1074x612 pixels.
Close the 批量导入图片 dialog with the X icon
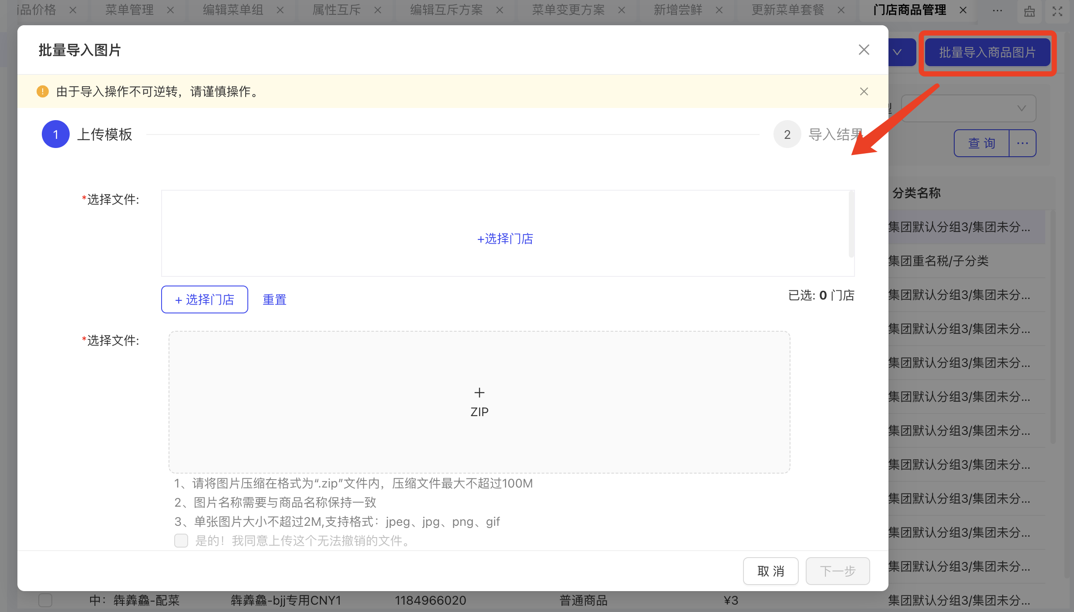[x=864, y=50]
